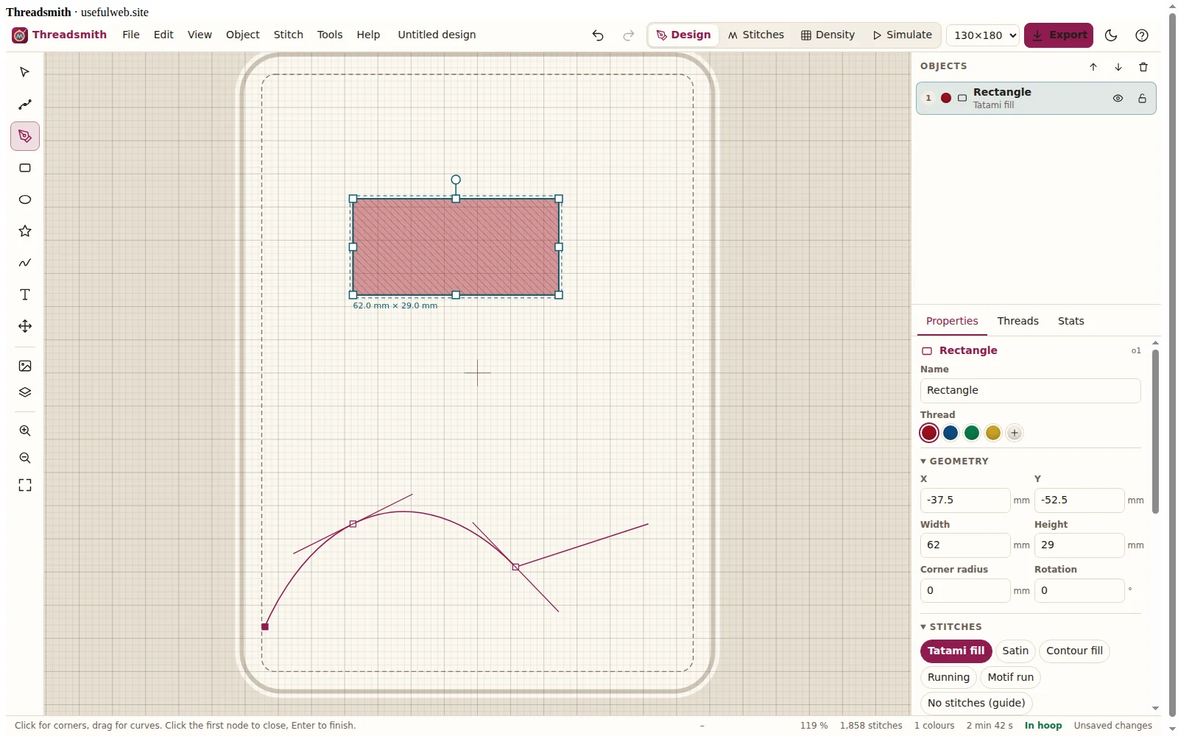The height and width of the screenshot is (736, 1178).
Task: Choose Contour fill stitch type
Action: click(x=1074, y=651)
